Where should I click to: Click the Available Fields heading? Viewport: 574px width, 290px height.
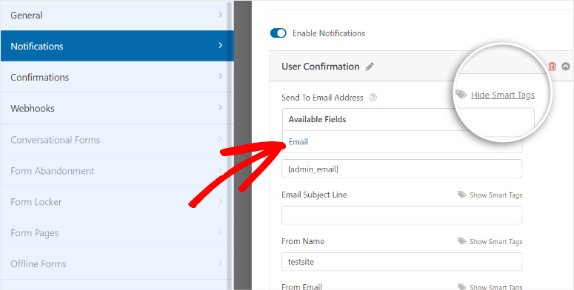click(318, 119)
